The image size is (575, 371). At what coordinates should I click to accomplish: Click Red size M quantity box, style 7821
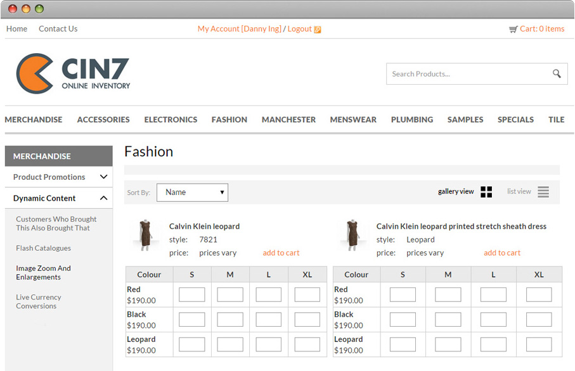click(x=230, y=294)
